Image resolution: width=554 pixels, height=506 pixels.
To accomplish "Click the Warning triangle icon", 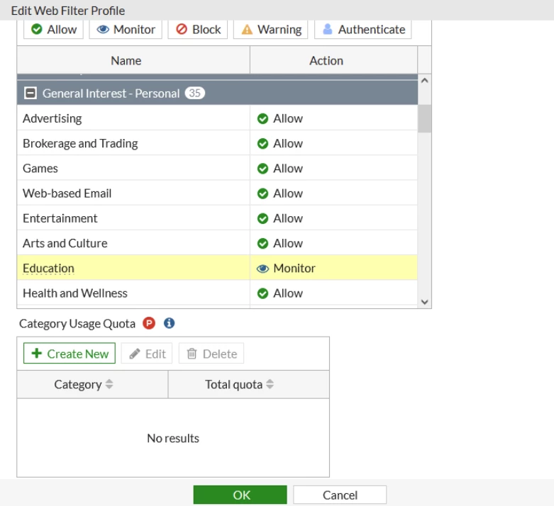I will point(247,29).
